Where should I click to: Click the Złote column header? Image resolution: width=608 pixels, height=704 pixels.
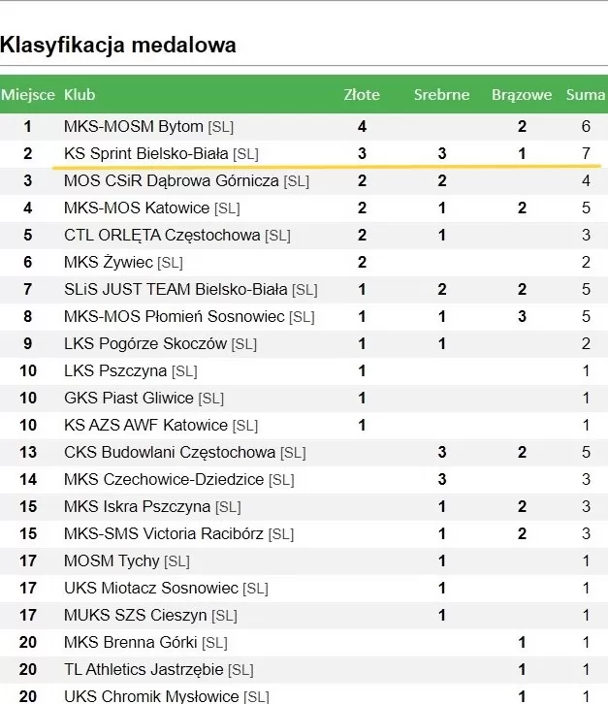pyautogui.click(x=362, y=95)
